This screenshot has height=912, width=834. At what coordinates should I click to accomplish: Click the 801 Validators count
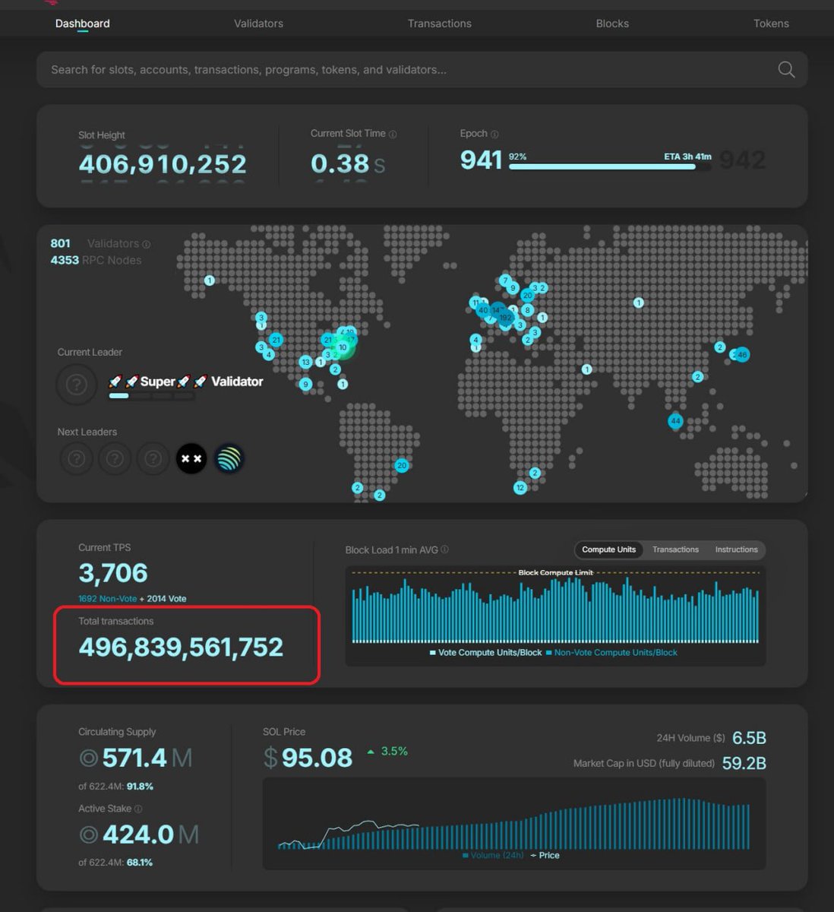(60, 243)
